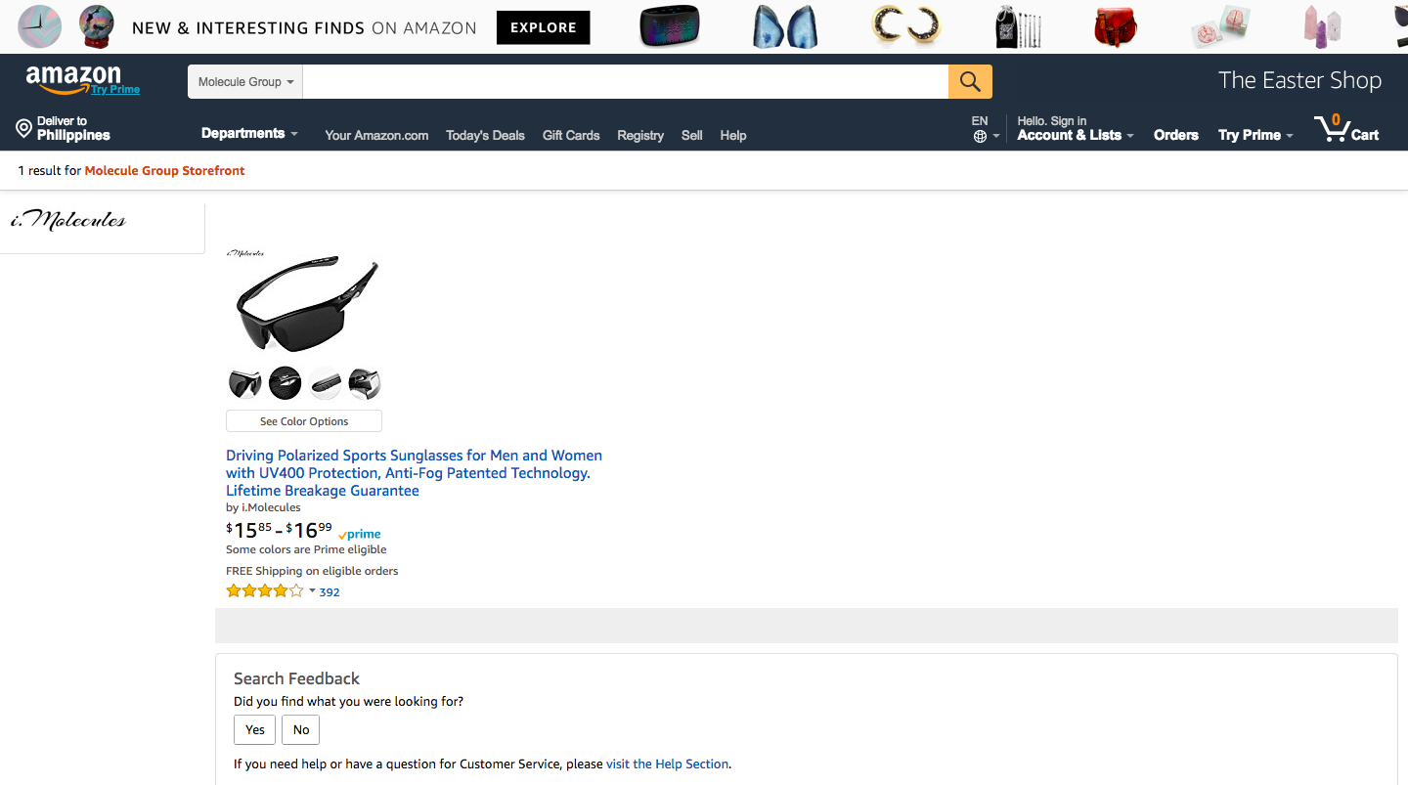1408x785 pixels.
Task: Open the red leather bag thumbnail in banner
Action: 1116,26
